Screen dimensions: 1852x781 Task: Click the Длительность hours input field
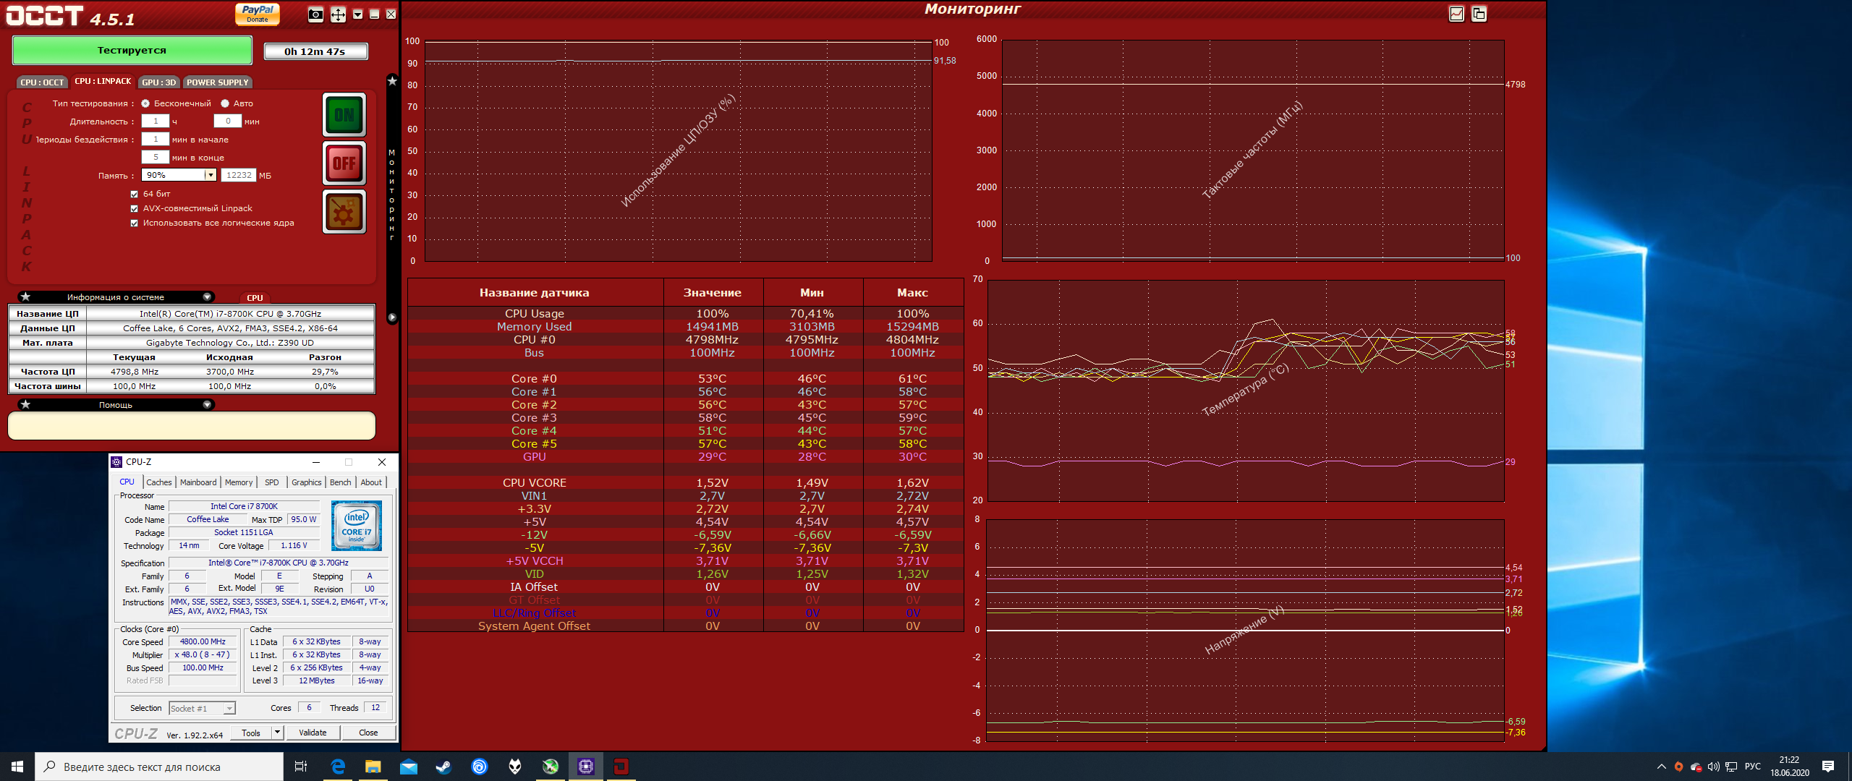[x=155, y=121]
